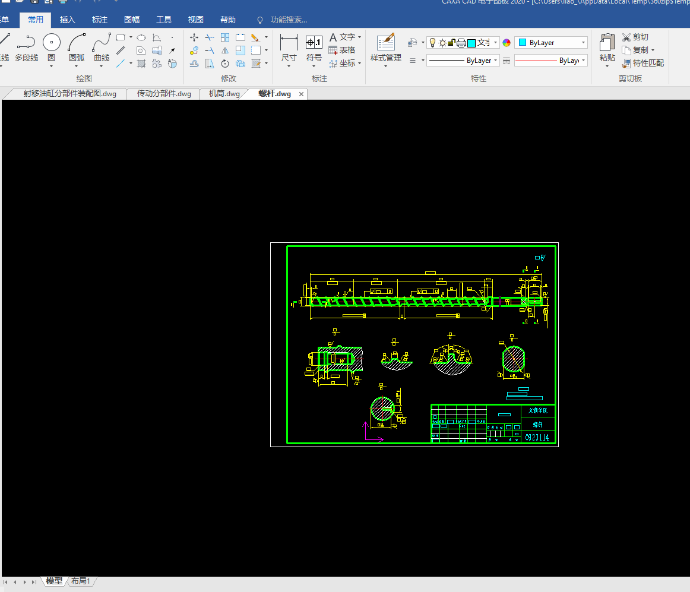Select the trim tool
Viewport: 690px width, 592px height.
pos(210,37)
